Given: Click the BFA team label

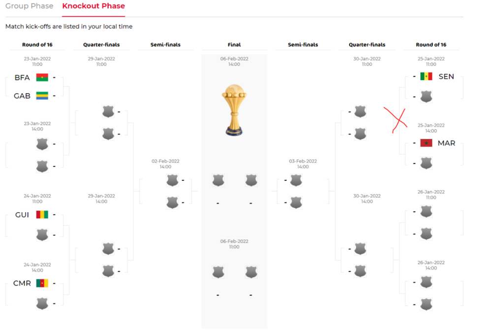Looking at the screenshot, I should 22,78.
